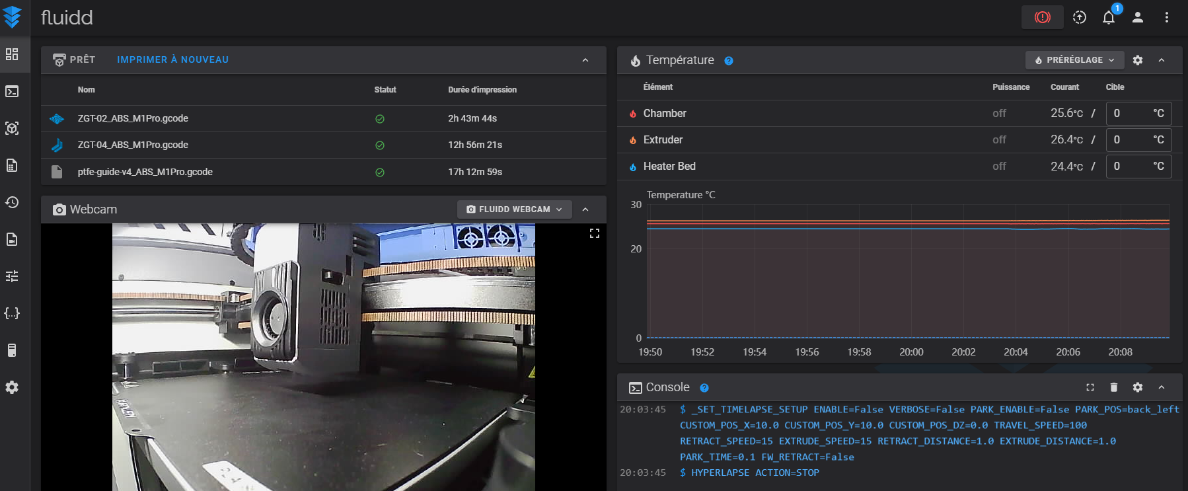Image resolution: width=1188 pixels, height=491 pixels.
Task: Collapse the Temperature panel
Action: coord(1162,60)
